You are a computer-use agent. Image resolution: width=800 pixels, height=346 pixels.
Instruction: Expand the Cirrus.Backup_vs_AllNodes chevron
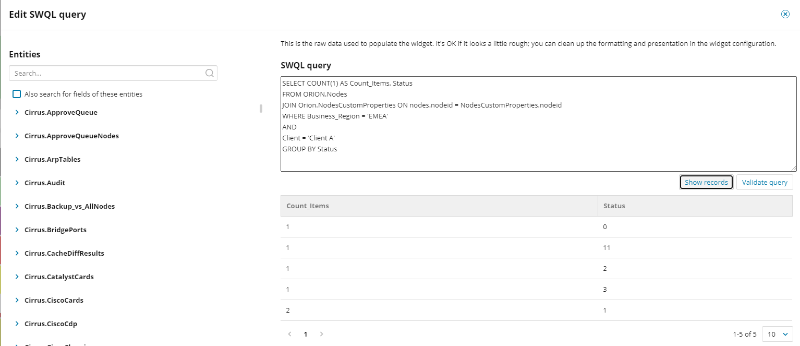pos(17,206)
